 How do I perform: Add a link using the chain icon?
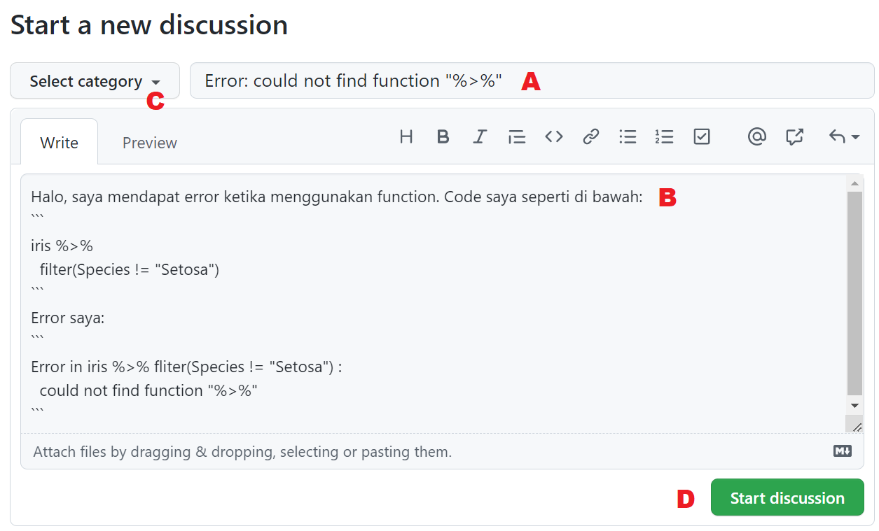591,136
